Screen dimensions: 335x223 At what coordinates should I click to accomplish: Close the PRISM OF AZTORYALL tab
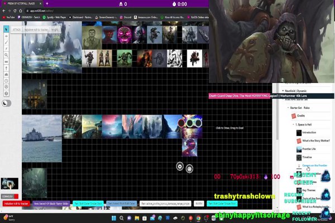coord(41,4)
